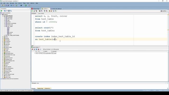Click the Run Script icon in worksheet toolbar

pyautogui.click(x=34, y=11)
